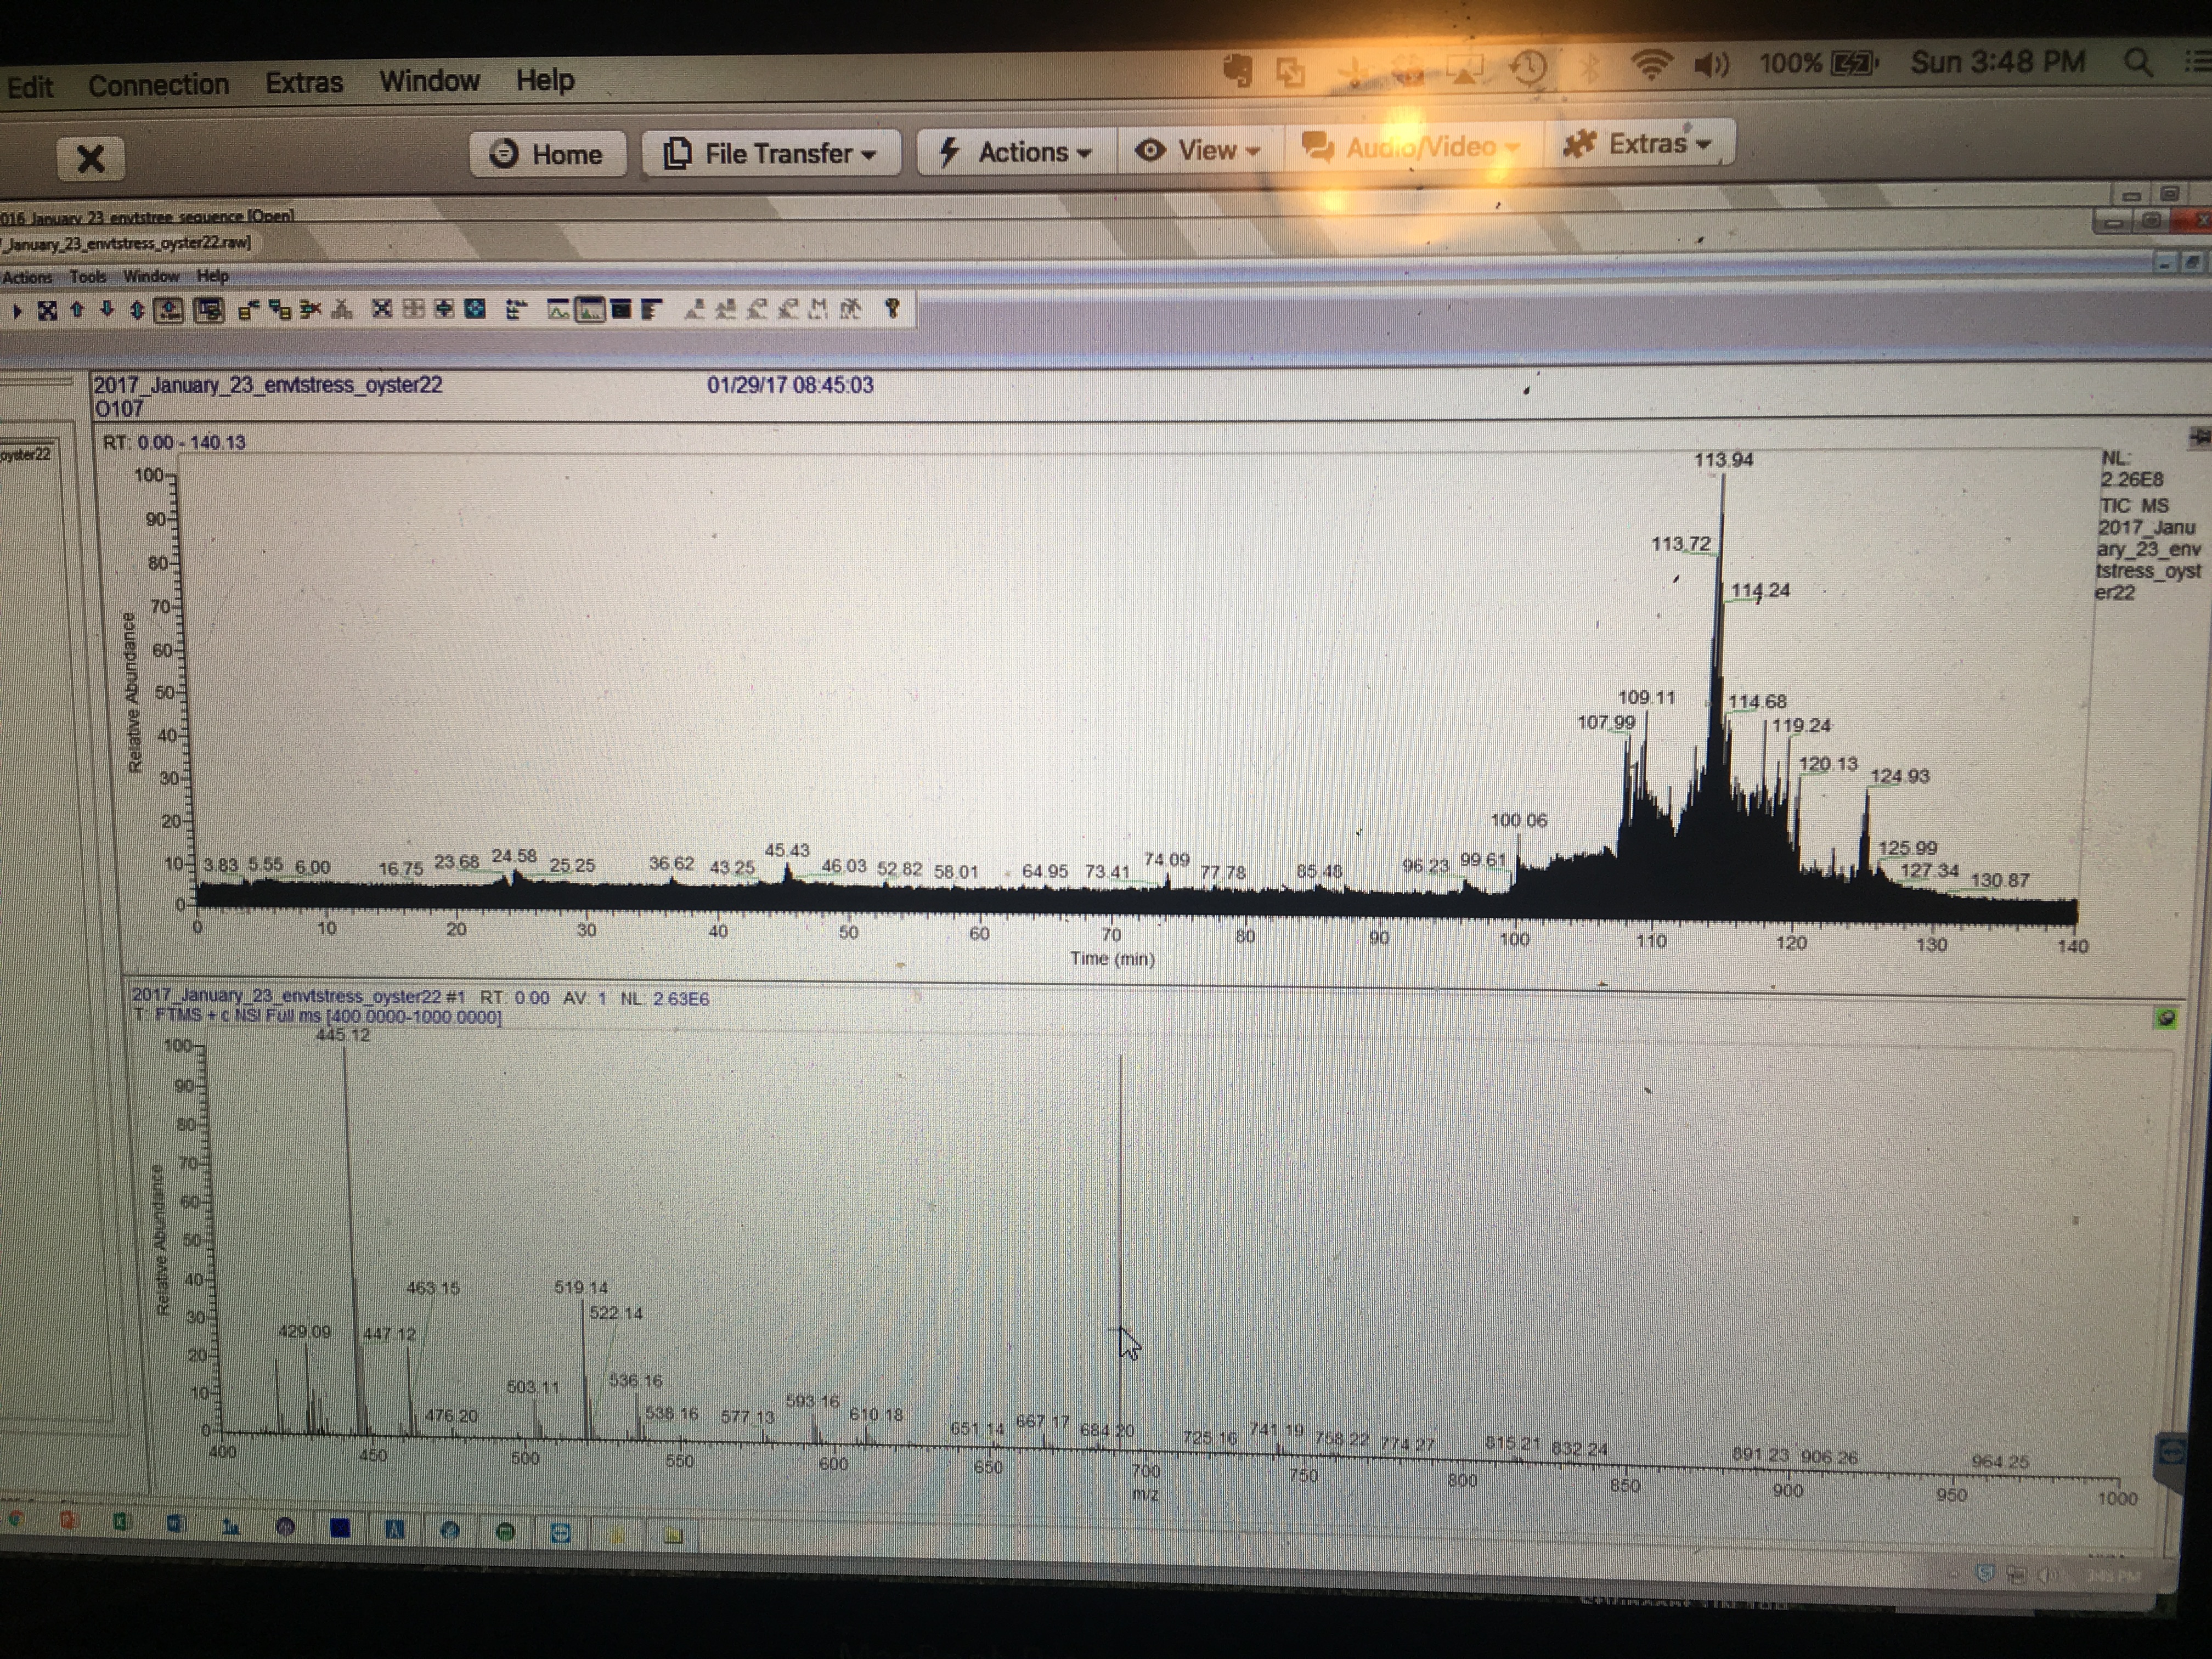This screenshot has width=2212, height=1659.
Task: Select the chromatogram view toolbar icon
Action: (559, 310)
